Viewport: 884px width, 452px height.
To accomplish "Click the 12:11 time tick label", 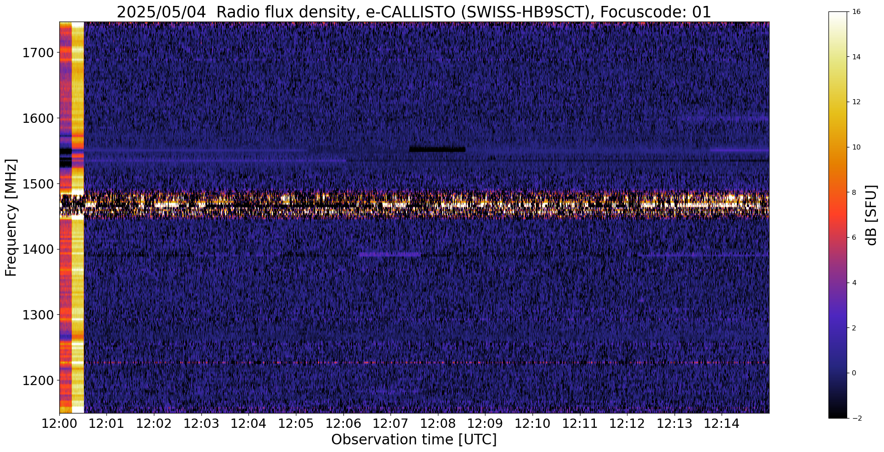I will 580,423.
